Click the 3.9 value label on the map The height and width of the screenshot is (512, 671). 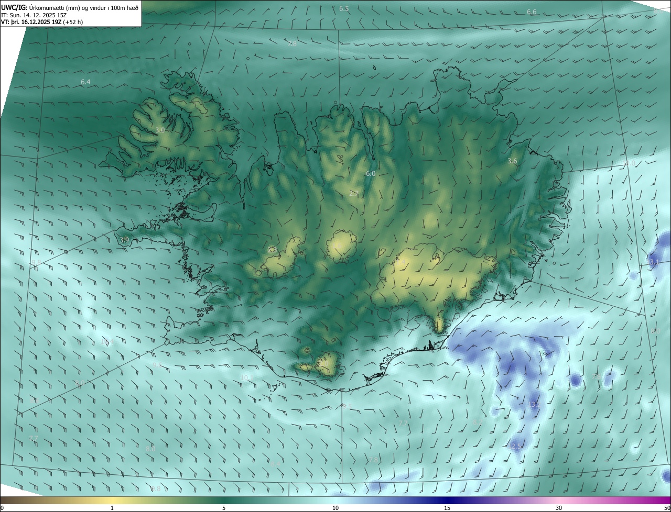coord(124,240)
